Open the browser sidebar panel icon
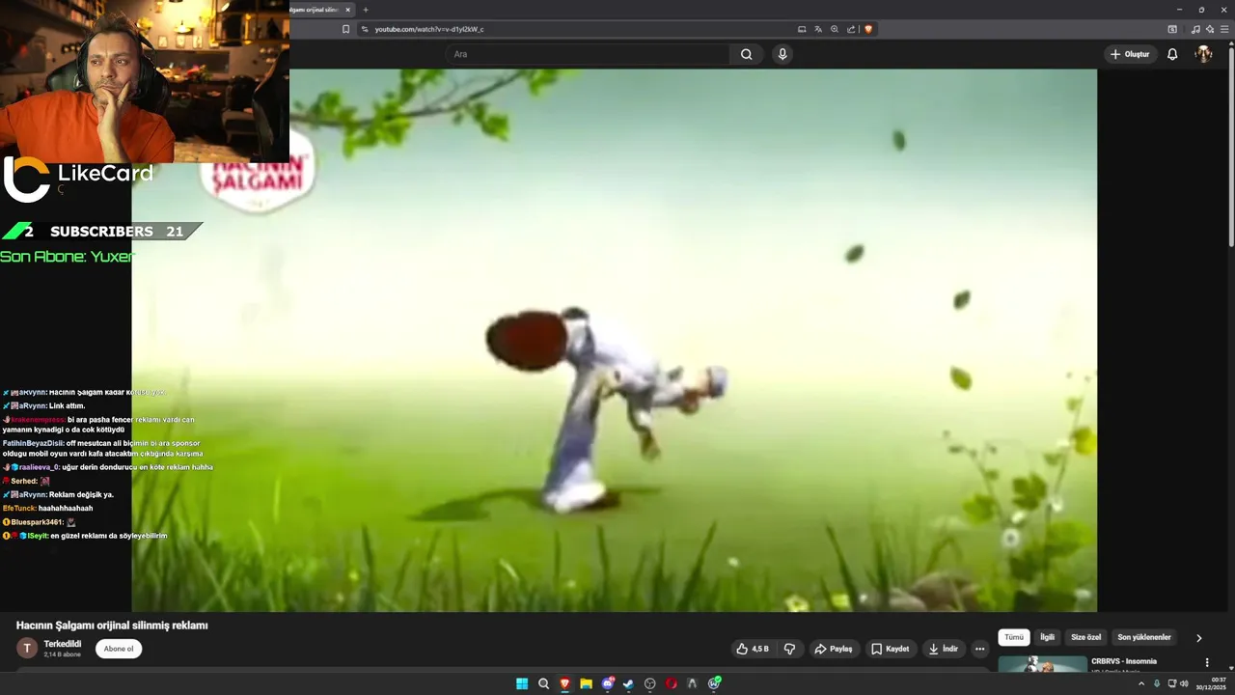 tap(1172, 29)
